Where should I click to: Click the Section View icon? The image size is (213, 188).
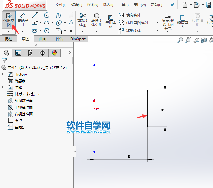click(204, 40)
